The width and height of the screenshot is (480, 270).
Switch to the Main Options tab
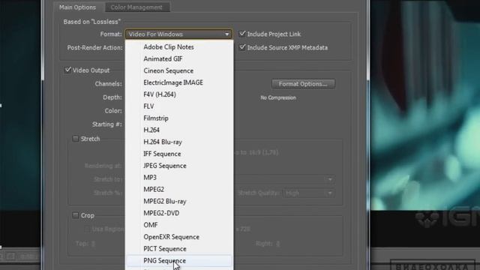(x=77, y=7)
